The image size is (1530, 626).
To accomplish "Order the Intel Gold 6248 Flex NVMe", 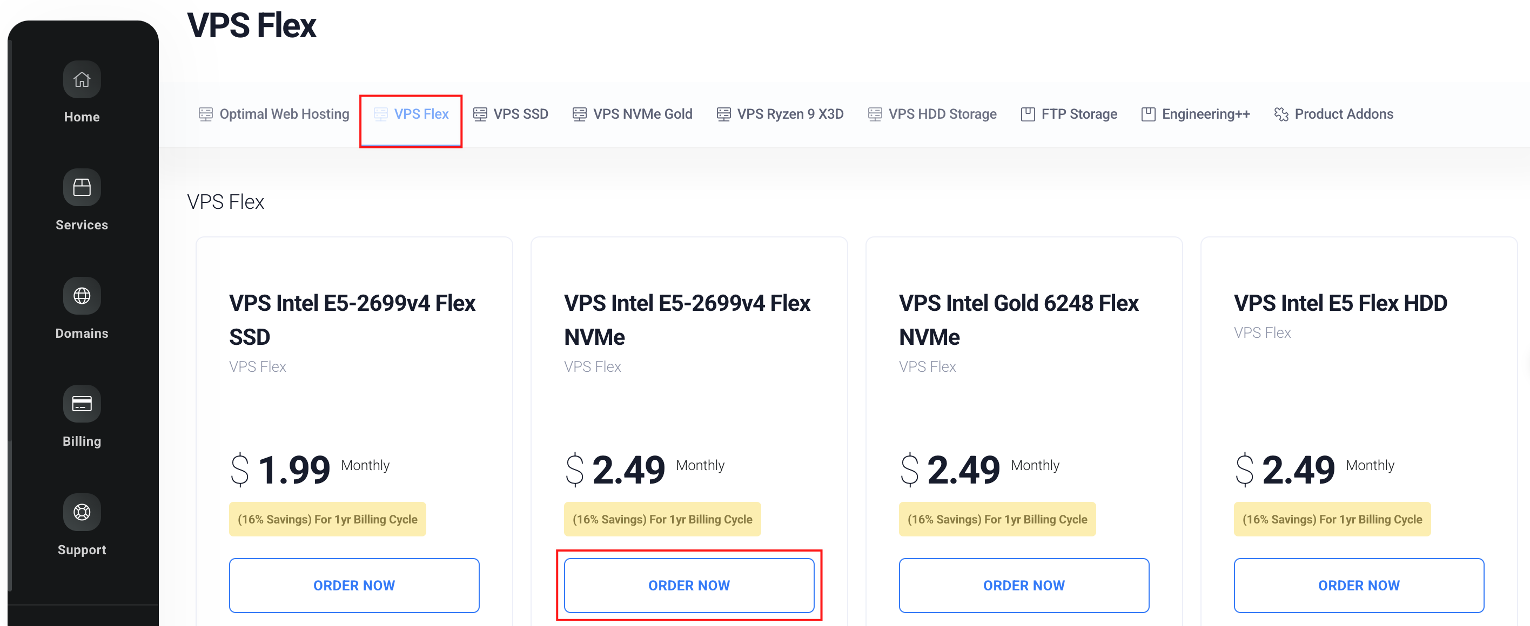I will click(x=1024, y=585).
